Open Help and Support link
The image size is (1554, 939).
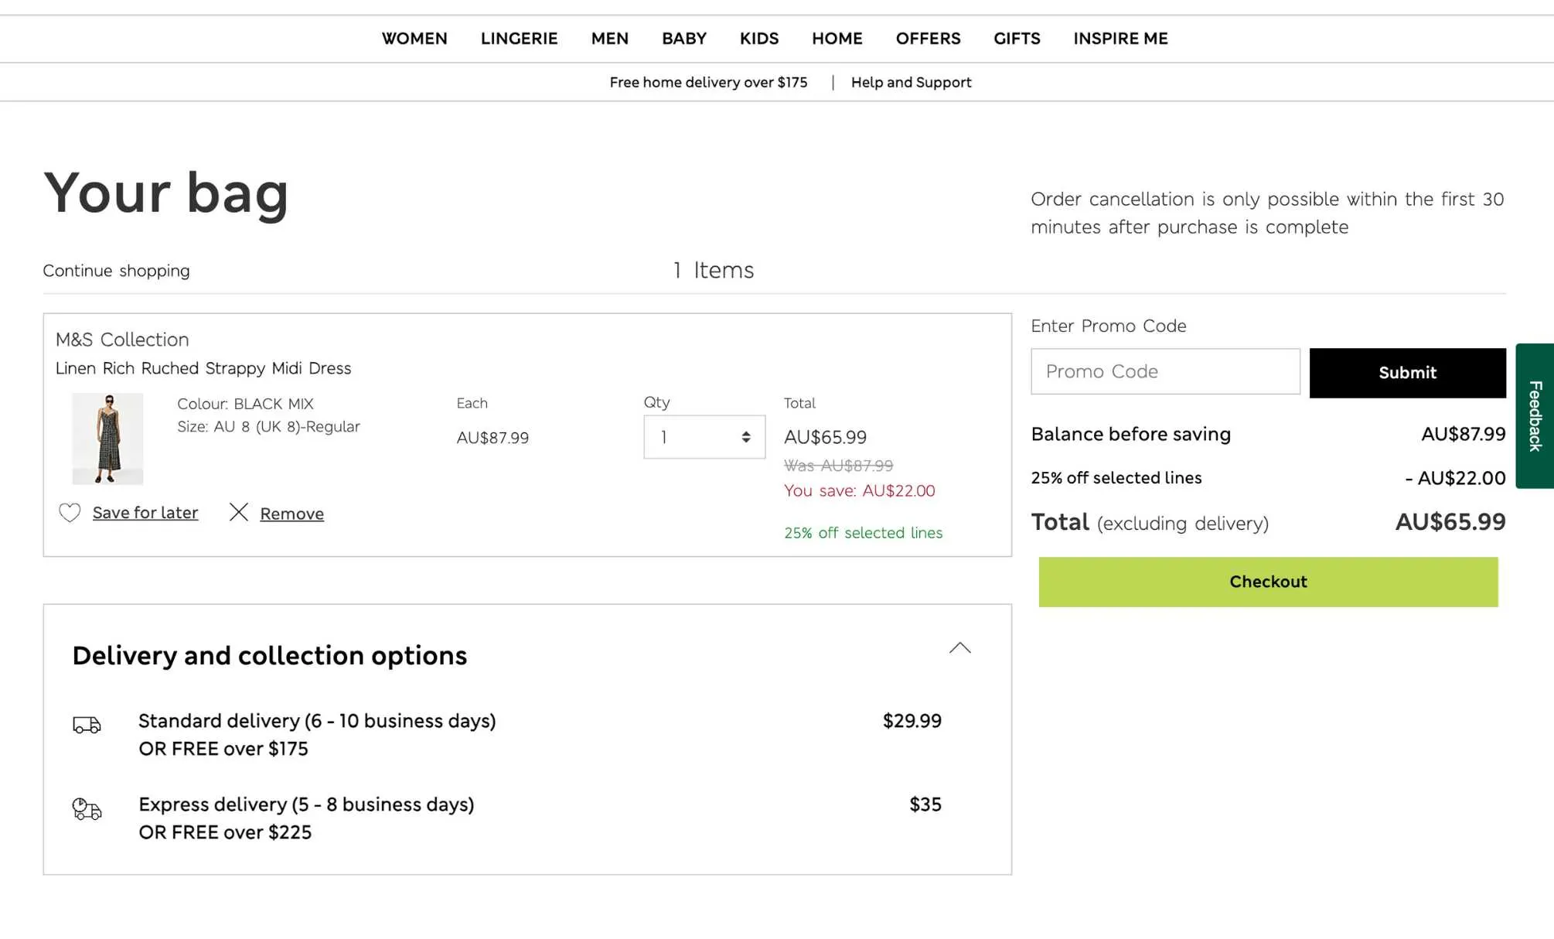click(x=911, y=83)
